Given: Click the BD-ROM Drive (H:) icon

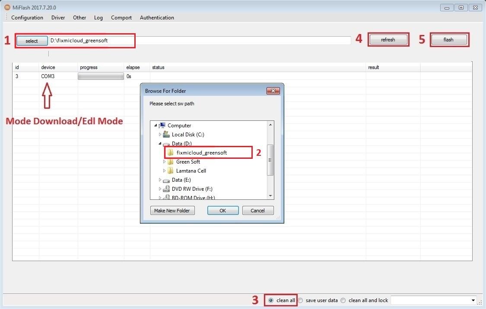Looking at the screenshot, I should [166, 197].
